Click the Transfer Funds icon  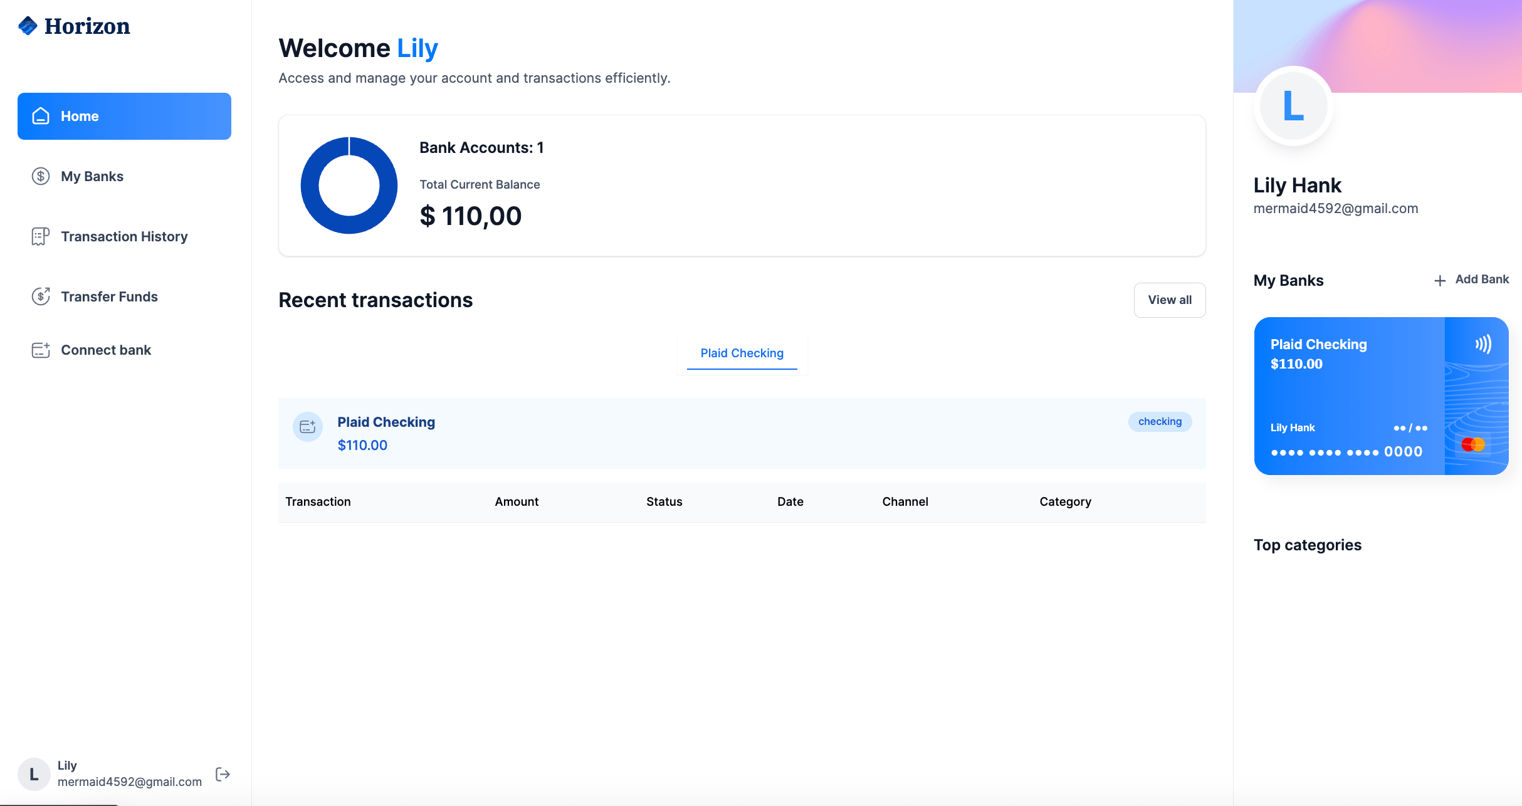click(41, 296)
